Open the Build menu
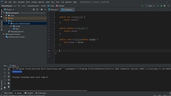This screenshot has height=96, width=171. coord(48,2)
